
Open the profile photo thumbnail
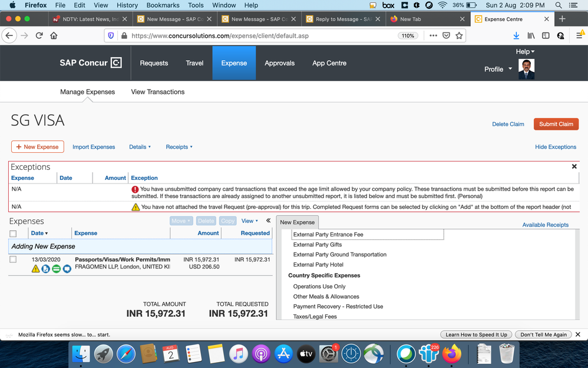tap(527, 69)
